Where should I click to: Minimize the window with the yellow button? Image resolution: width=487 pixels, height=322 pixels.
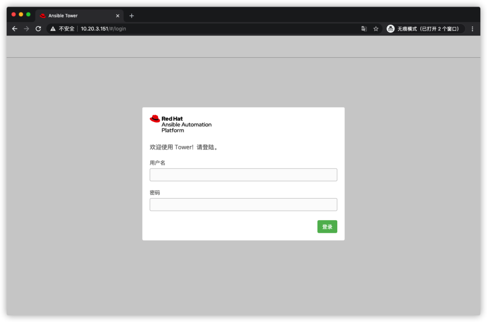pos(21,14)
